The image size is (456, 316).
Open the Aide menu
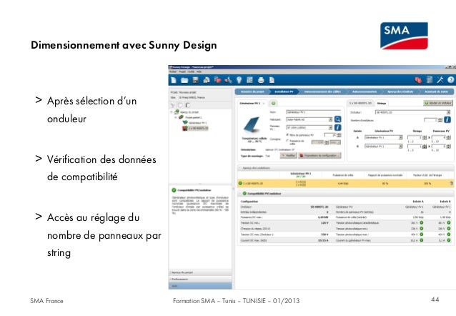(199, 71)
